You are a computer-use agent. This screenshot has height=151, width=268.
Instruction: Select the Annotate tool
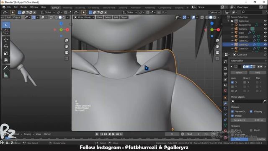click(6, 68)
